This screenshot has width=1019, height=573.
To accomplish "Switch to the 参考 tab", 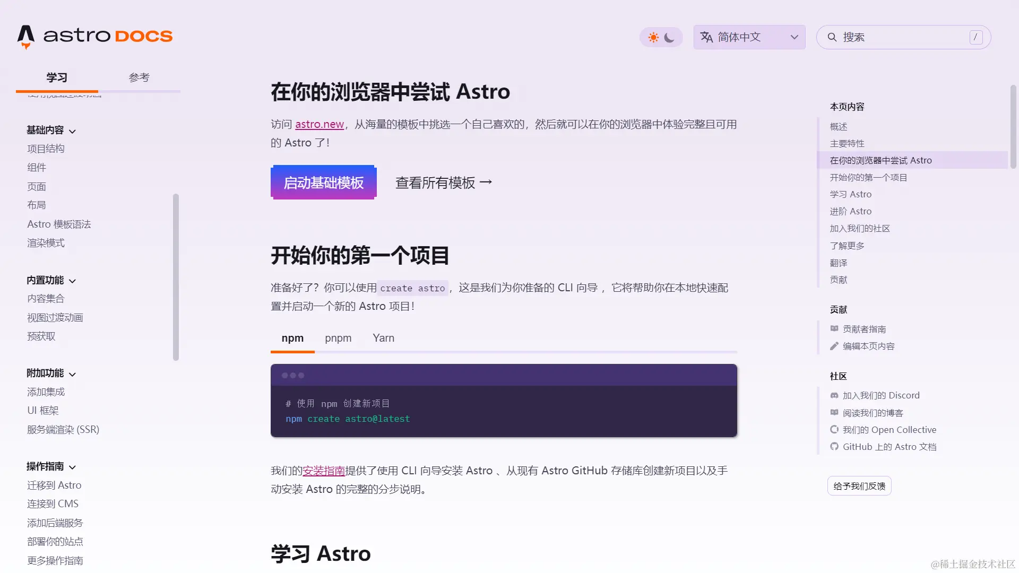I will point(139,77).
